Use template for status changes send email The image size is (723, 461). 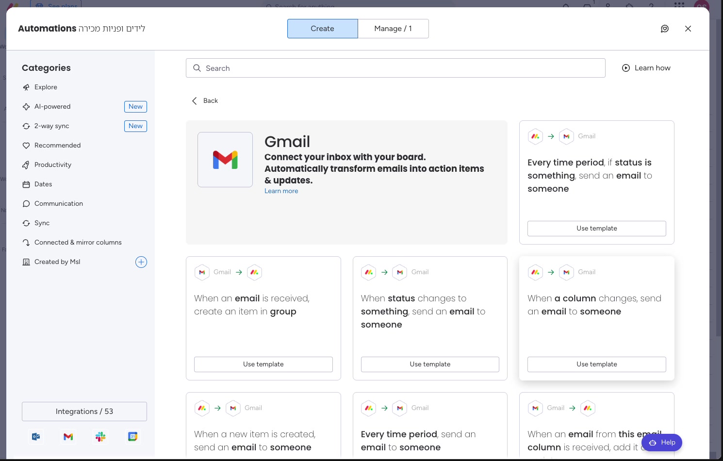coord(430,364)
